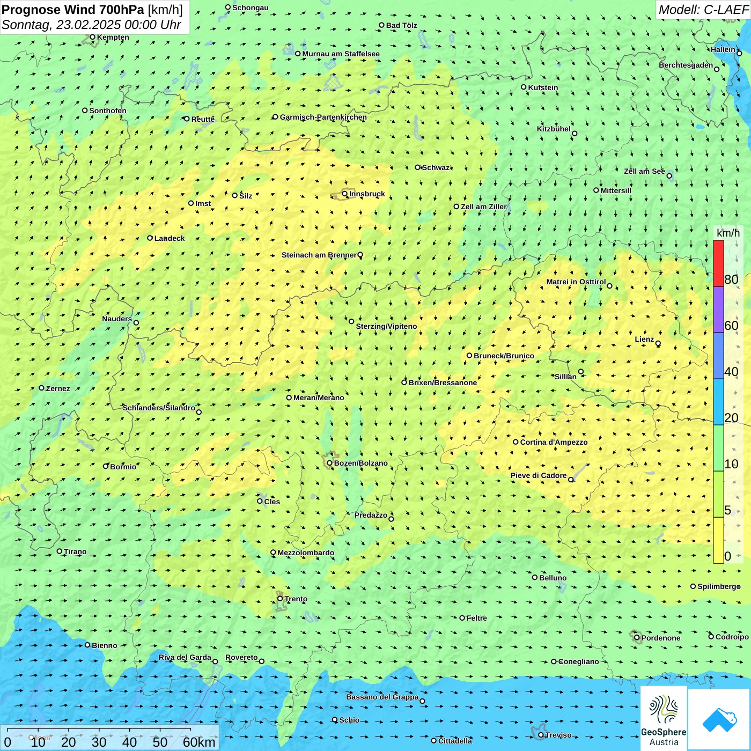Click the Belluno city marker
751x751 pixels.
tap(535, 577)
